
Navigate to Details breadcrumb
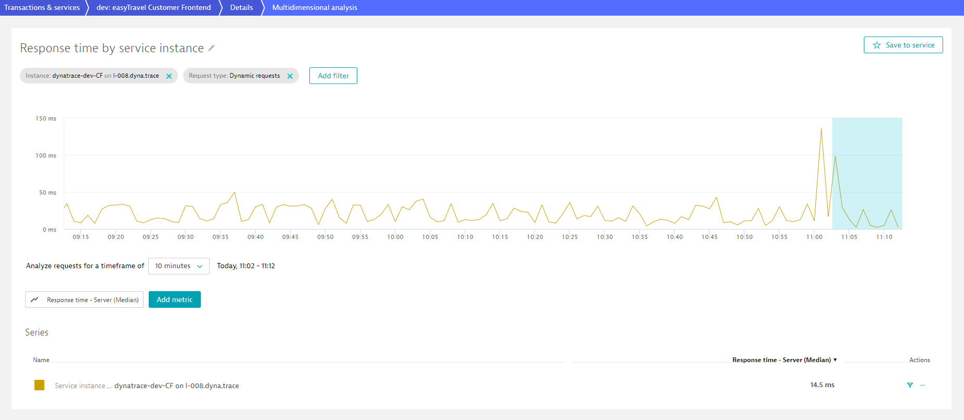coord(242,7)
